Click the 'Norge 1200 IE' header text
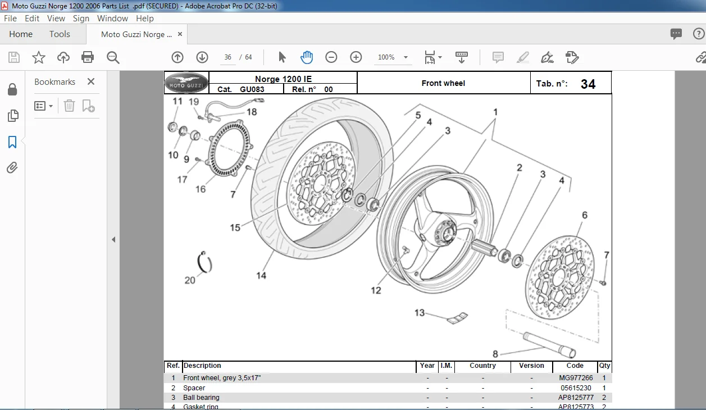The width and height of the screenshot is (706, 410). tap(283, 79)
